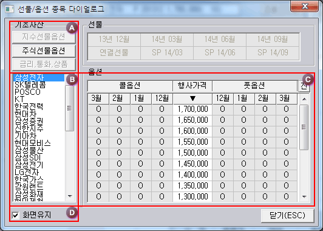
Task: Click the strike price sort arrow header
Action: pos(192,99)
